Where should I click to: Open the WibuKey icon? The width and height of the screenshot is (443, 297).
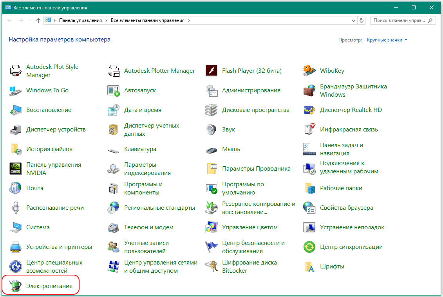(x=309, y=70)
